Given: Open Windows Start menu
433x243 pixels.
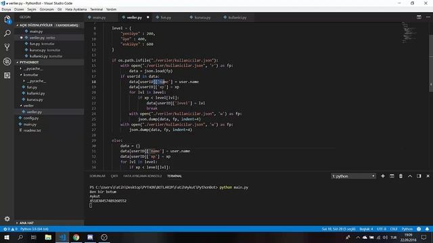Looking at the screenshot, I should click(6, 237).
